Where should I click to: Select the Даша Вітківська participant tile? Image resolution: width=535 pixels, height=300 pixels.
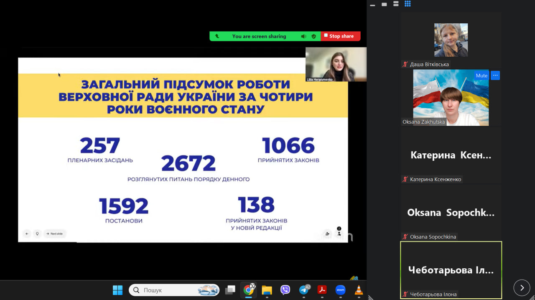[x=451, y=40]
